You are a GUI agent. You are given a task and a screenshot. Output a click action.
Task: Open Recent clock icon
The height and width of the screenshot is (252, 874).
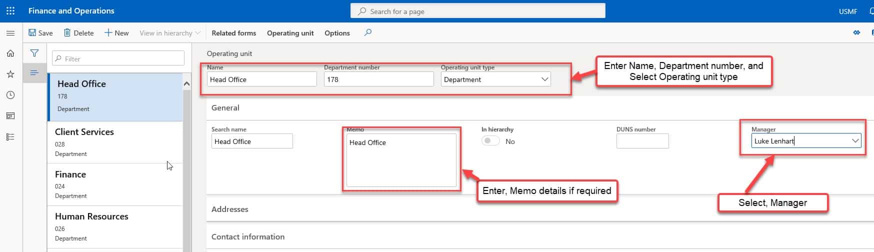coord(10,95)
